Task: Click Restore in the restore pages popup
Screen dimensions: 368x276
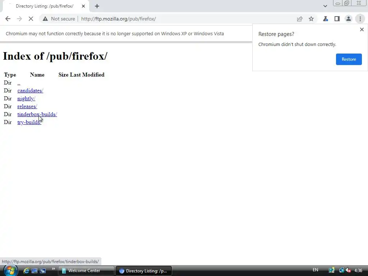Action: [x=349, y=59]
